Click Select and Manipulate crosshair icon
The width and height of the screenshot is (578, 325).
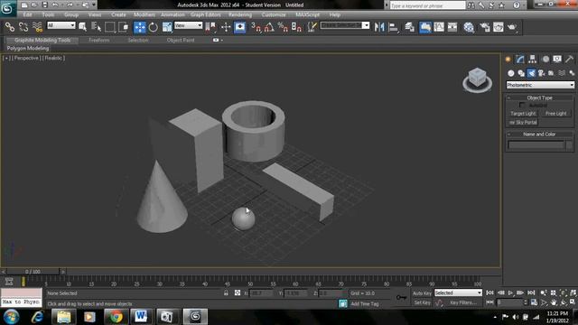click(226, 27)
